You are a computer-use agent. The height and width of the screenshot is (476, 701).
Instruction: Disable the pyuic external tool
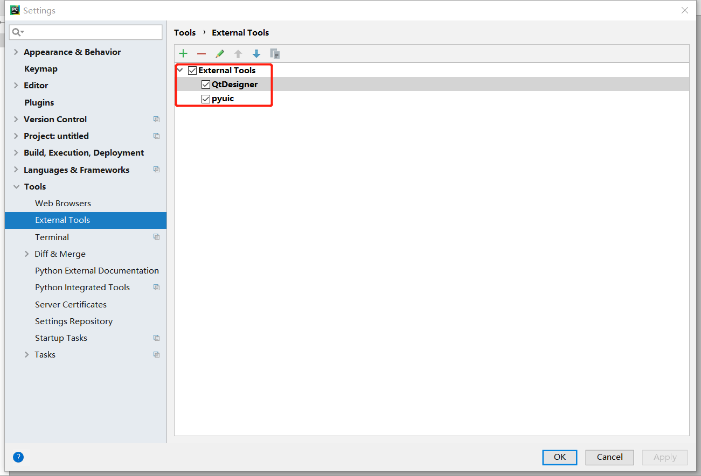pyautogui.click(x=205, y=99)
